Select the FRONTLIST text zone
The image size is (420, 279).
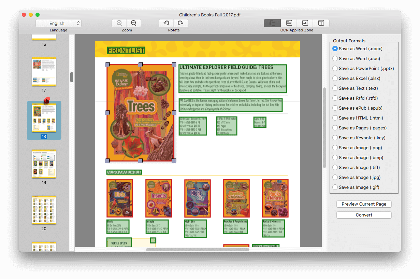tap(126, 51)
